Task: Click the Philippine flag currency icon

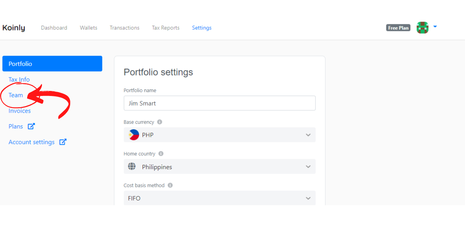Action: tap(134, 135)
